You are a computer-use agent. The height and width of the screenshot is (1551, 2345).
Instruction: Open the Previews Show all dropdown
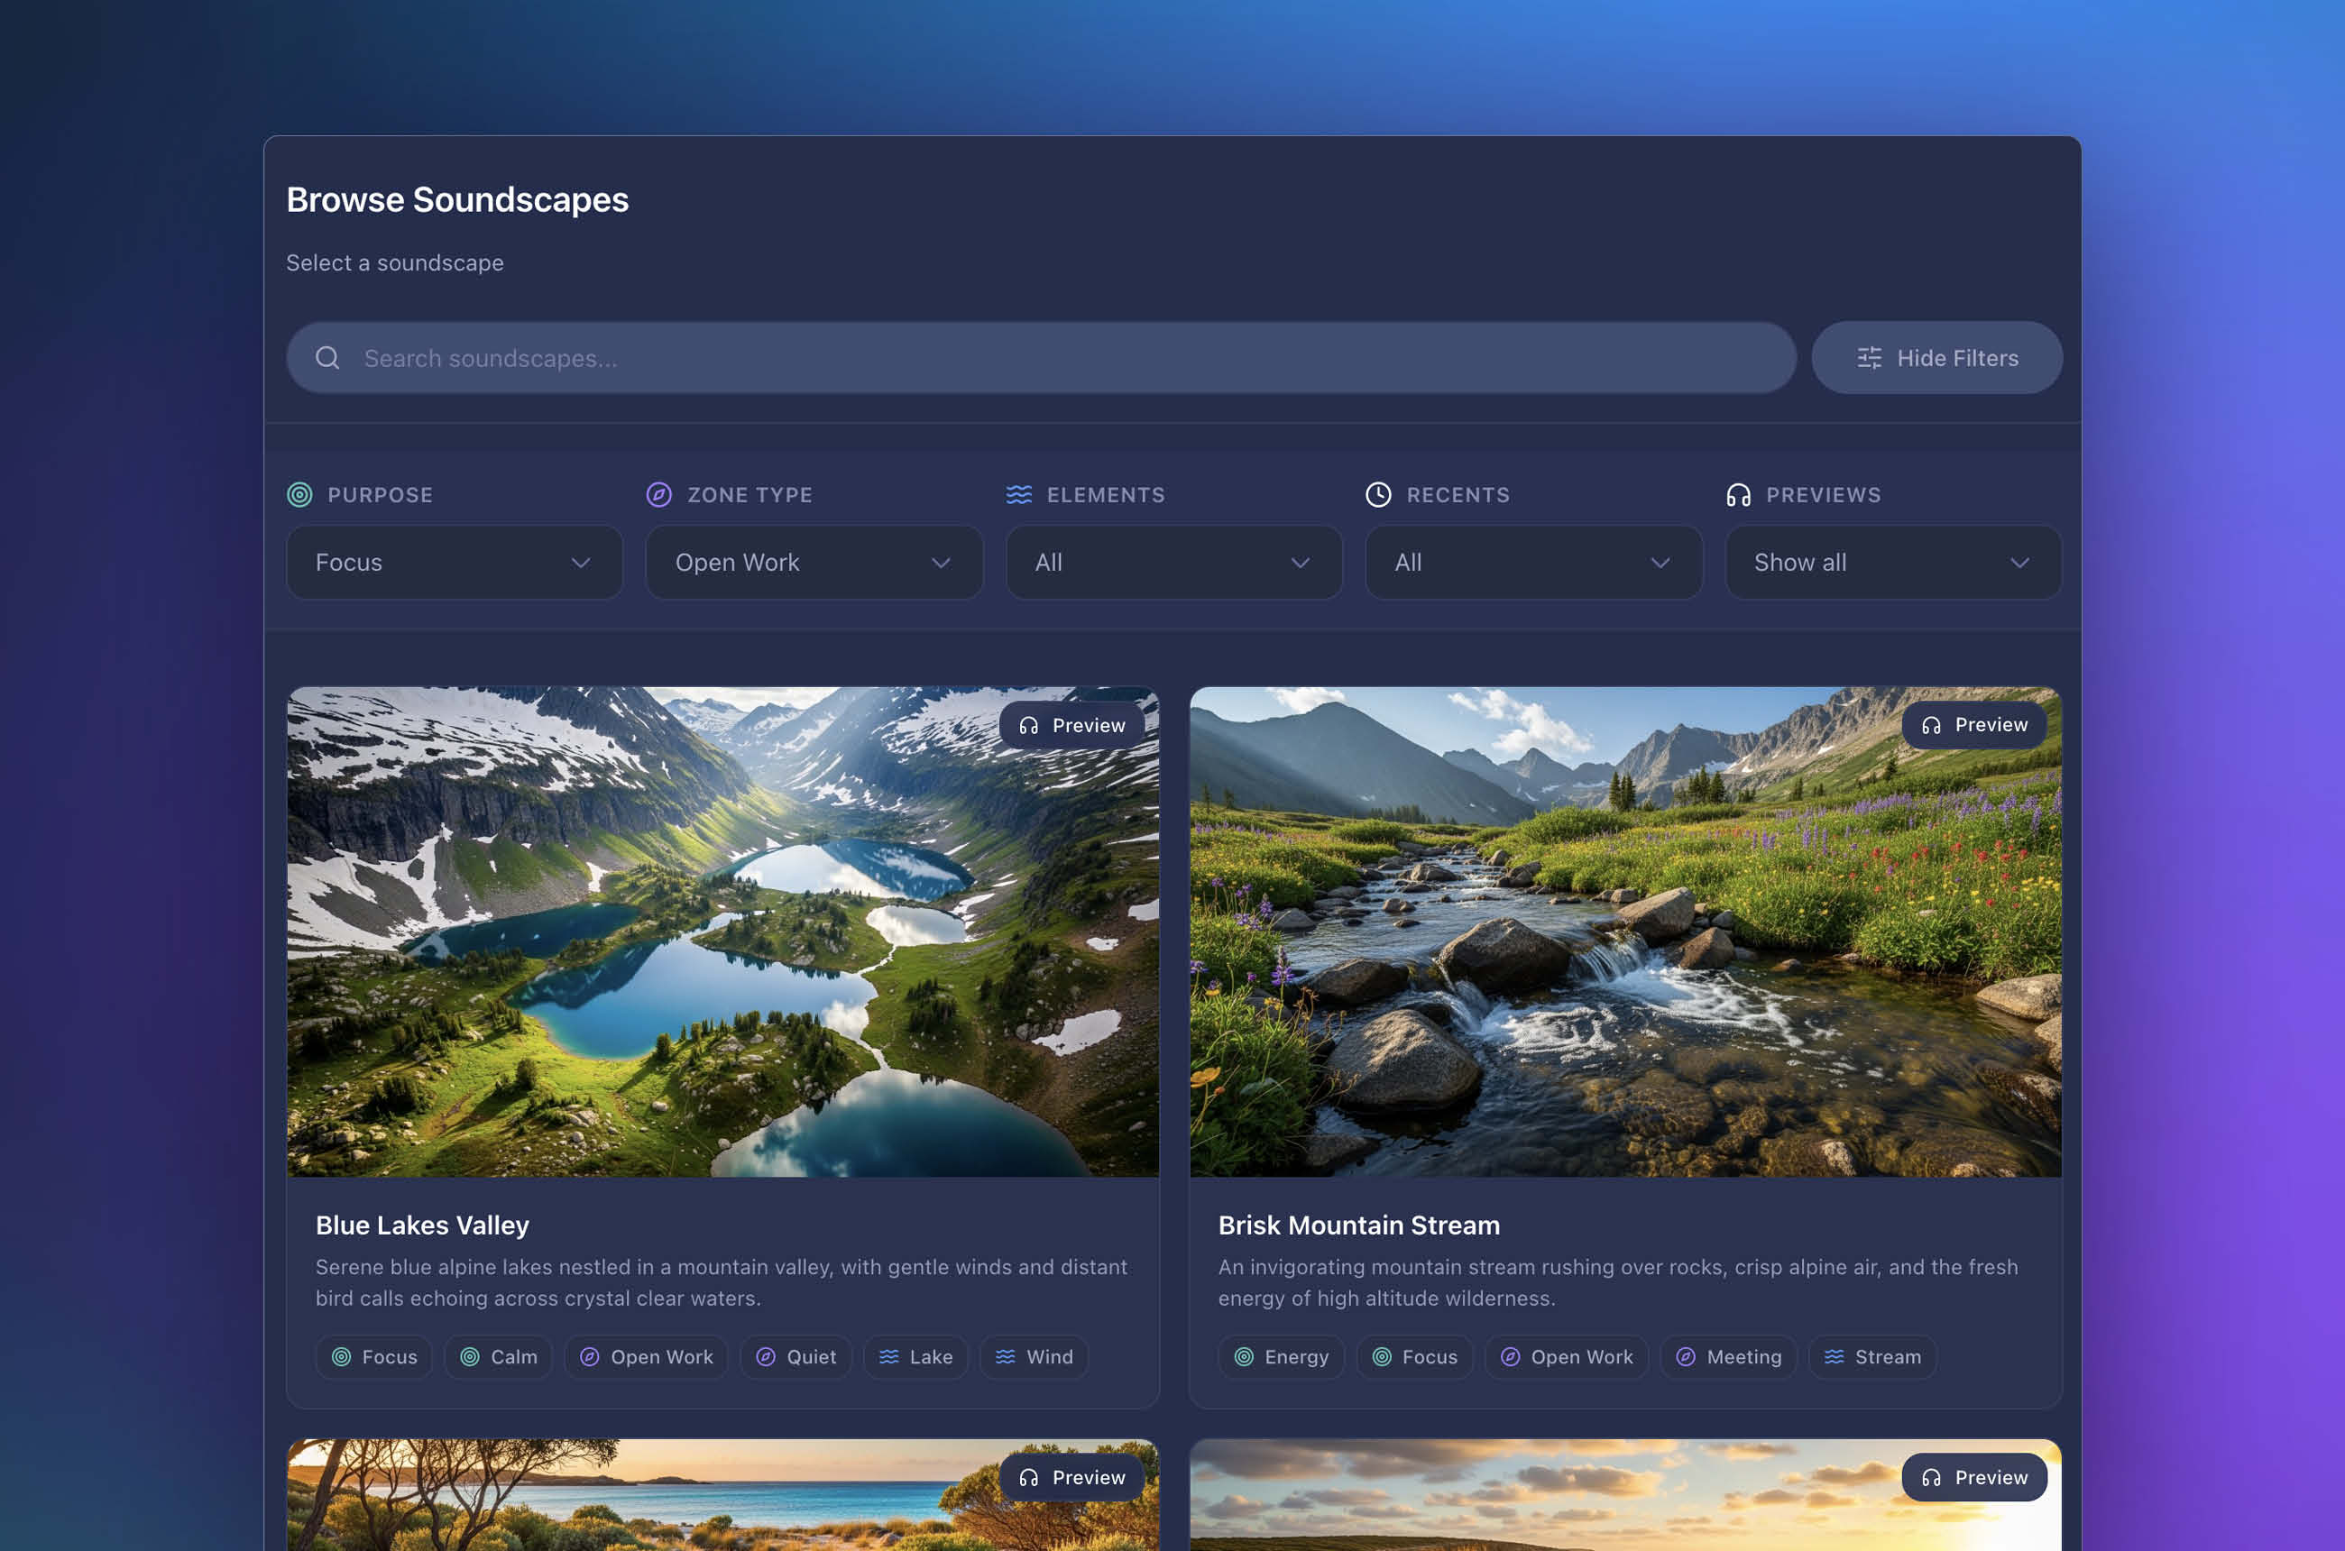[x=1893, y=563]
